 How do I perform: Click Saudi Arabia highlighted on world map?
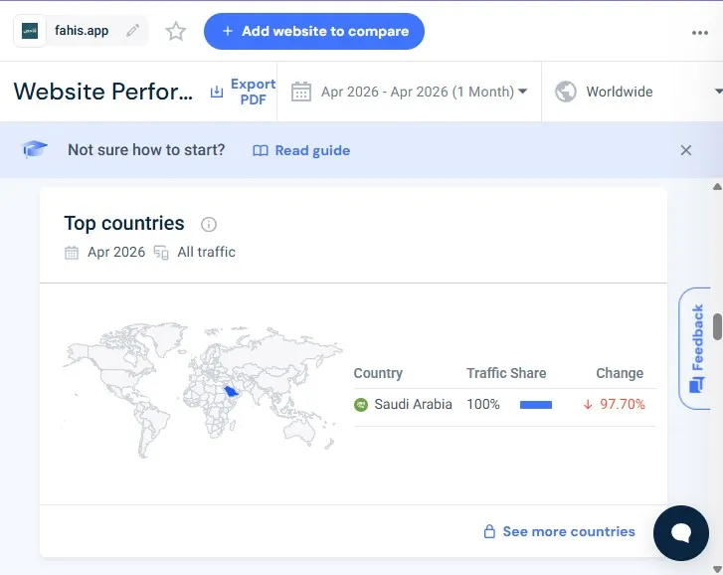[231, 392]
